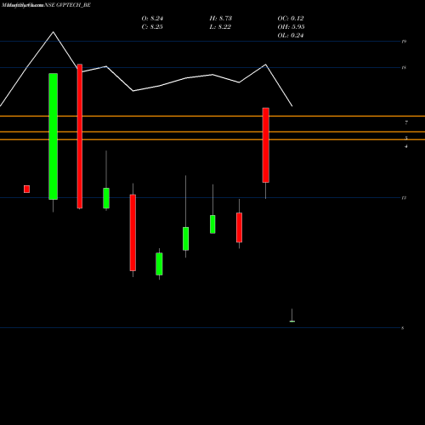Image resolution: width=425 pixels, height=425 pixels.
Task: Click the 'OH: 5.95' value
Action: point(291,27)
